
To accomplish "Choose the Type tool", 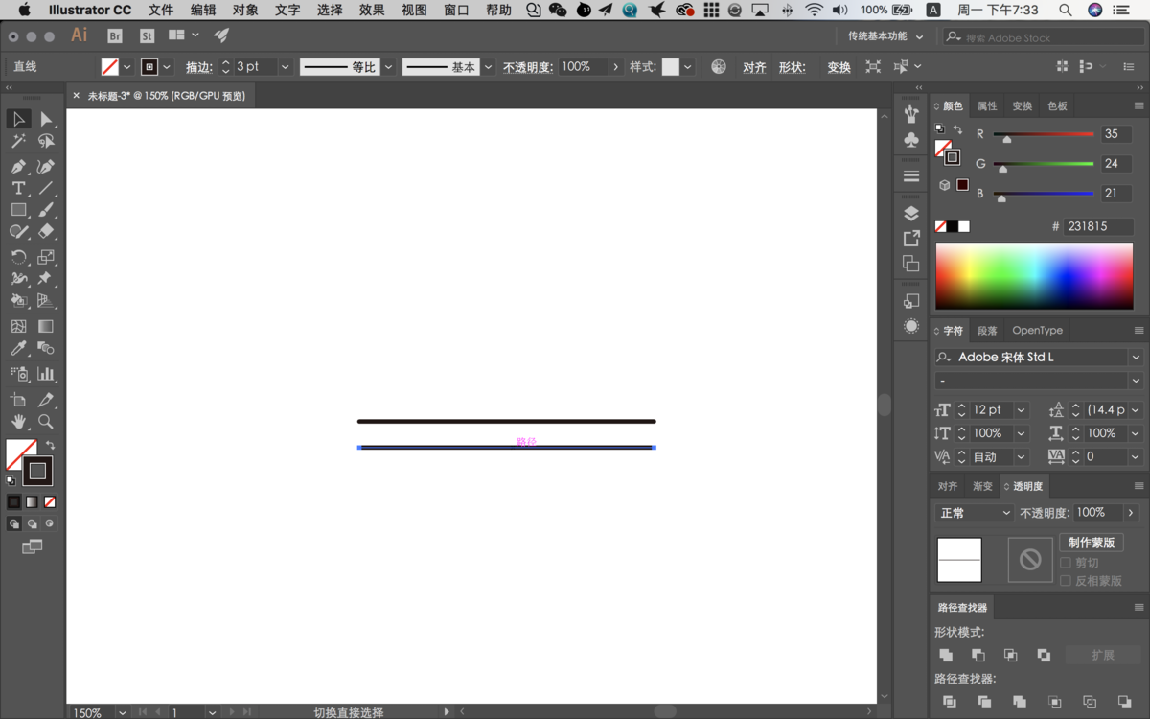I will 18,188.
